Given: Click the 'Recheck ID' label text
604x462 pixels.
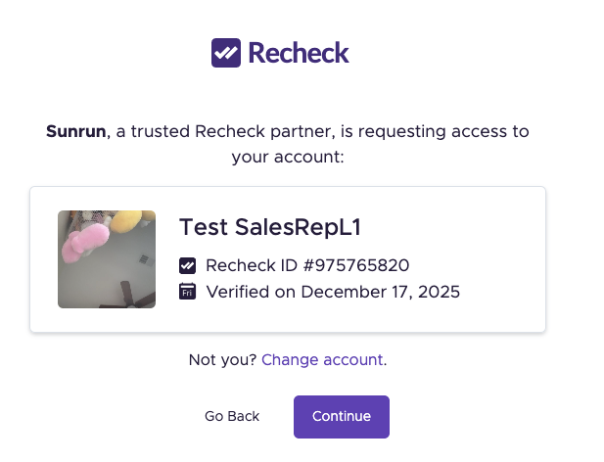Looking at the screenshot, I should coord(242,265).
